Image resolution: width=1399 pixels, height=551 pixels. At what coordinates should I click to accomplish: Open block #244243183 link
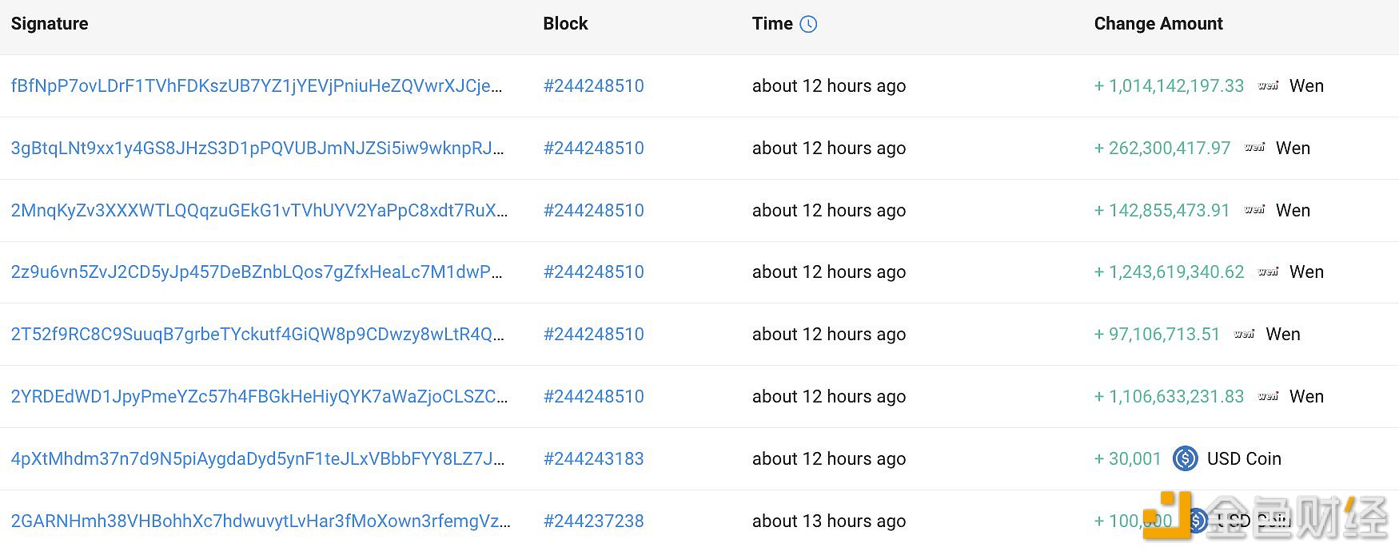click(594, 458)
